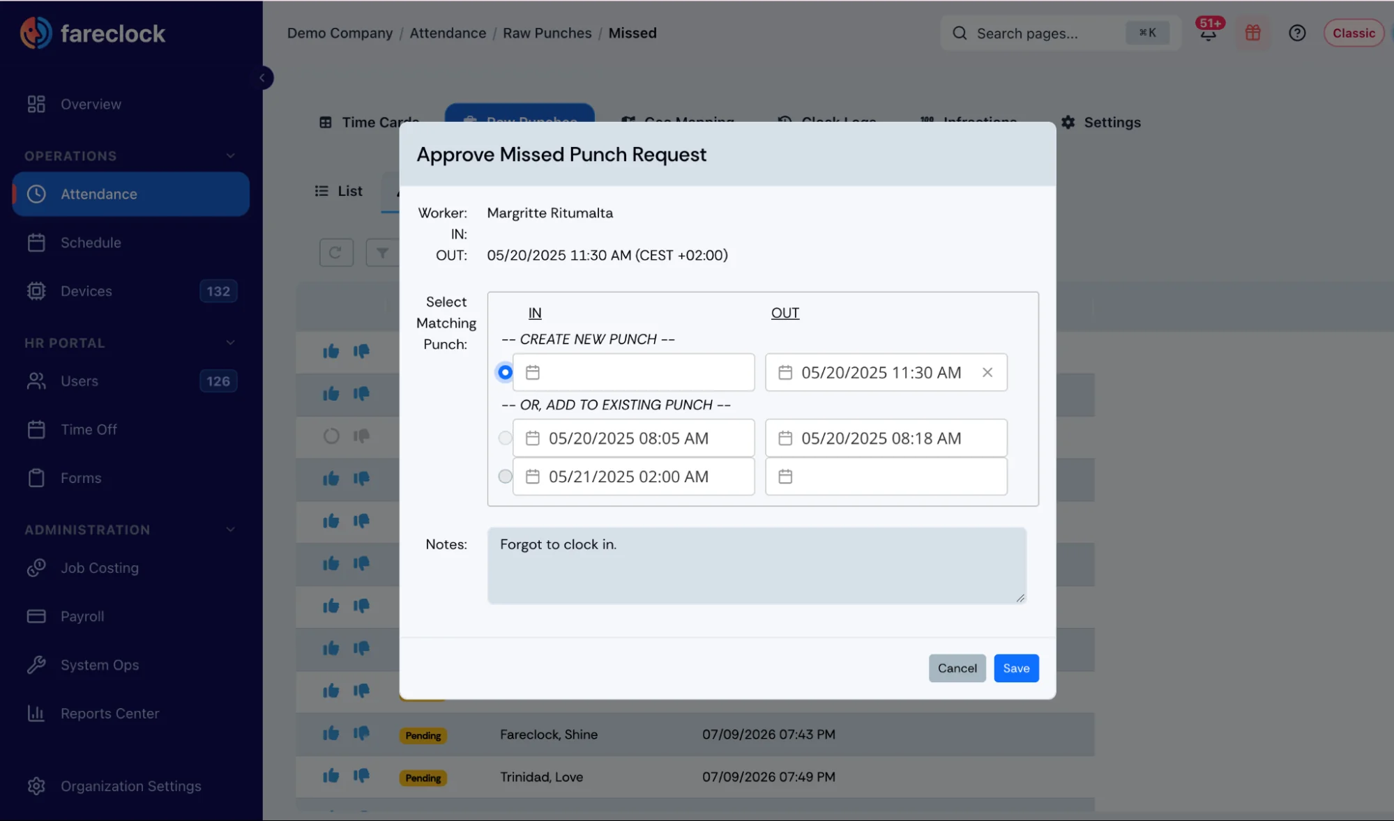
Task: Open Job Costing page
Action: point(131,567)
